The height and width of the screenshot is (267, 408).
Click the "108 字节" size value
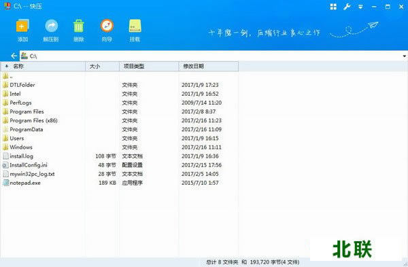(105, 156)
